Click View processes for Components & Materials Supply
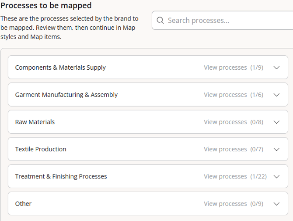This screenshot has width=293, height=221. click(x=225, y=68)
